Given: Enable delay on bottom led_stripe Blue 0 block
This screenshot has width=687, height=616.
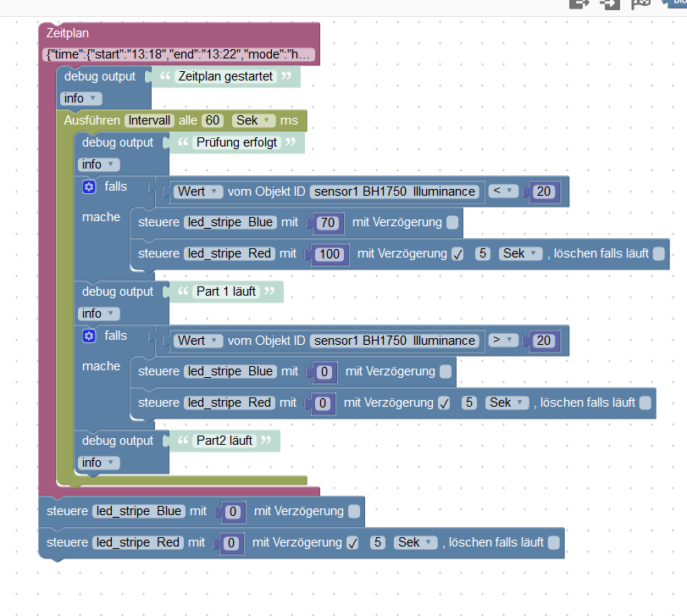Looking at the screenshot, I should point(354,511).
